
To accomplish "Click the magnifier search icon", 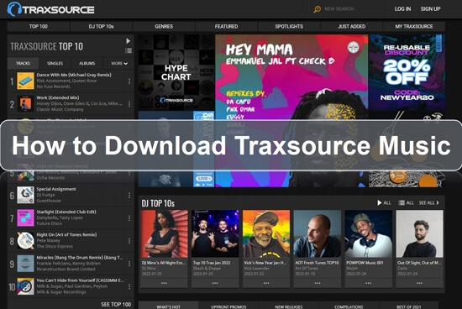I will [x=317, y=9].
